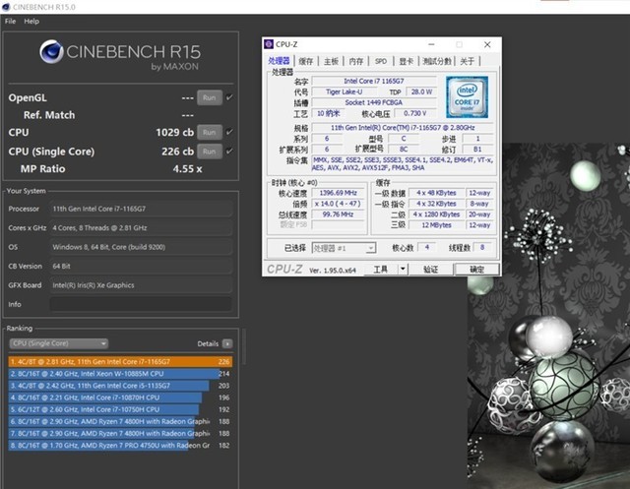The image size is (630, 489).
Task: Open the 工具 dropdown arrow in CPU-Z
Action: point(403,270)
